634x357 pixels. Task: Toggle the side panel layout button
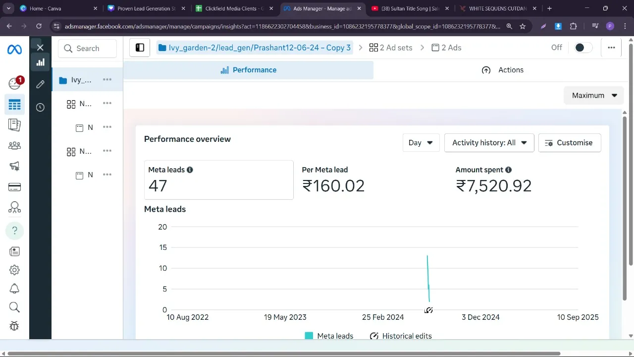tap(140, 48)
